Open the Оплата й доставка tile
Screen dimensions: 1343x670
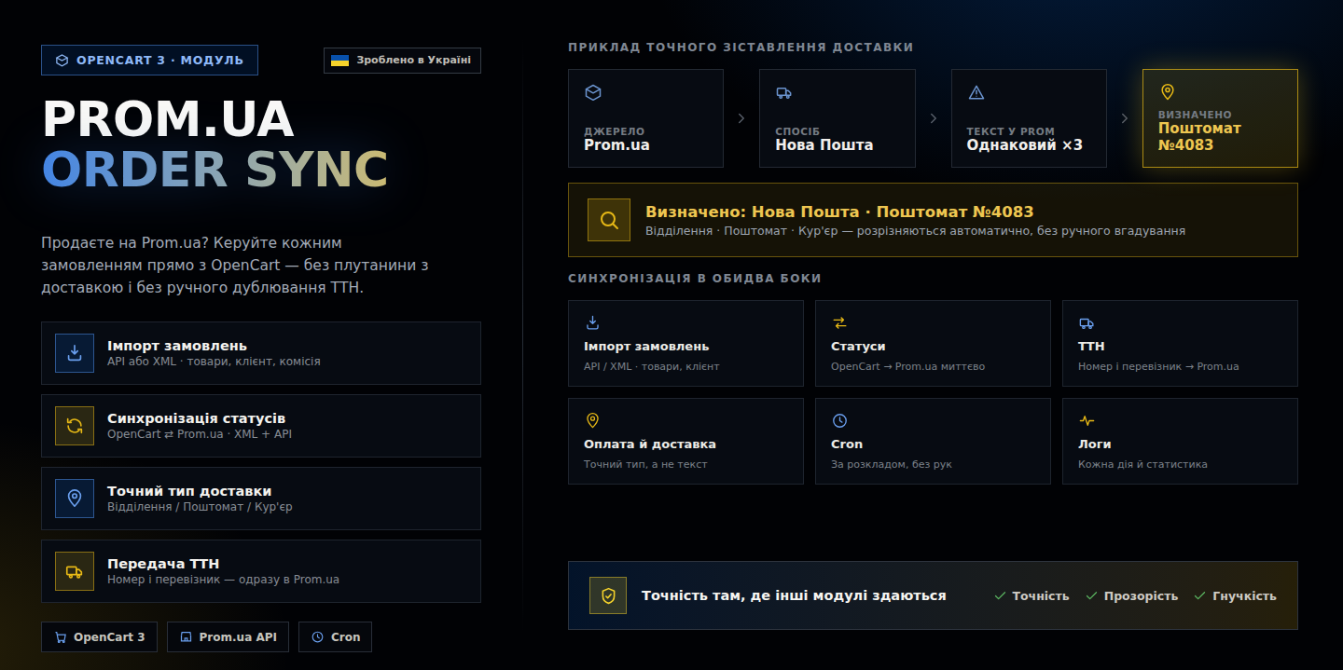pyautogui.click(x=685, y=442)
